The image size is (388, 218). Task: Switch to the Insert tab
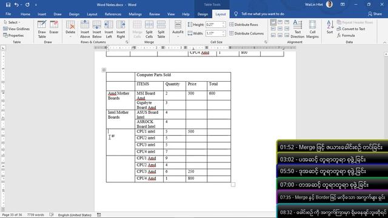point(42,14)
